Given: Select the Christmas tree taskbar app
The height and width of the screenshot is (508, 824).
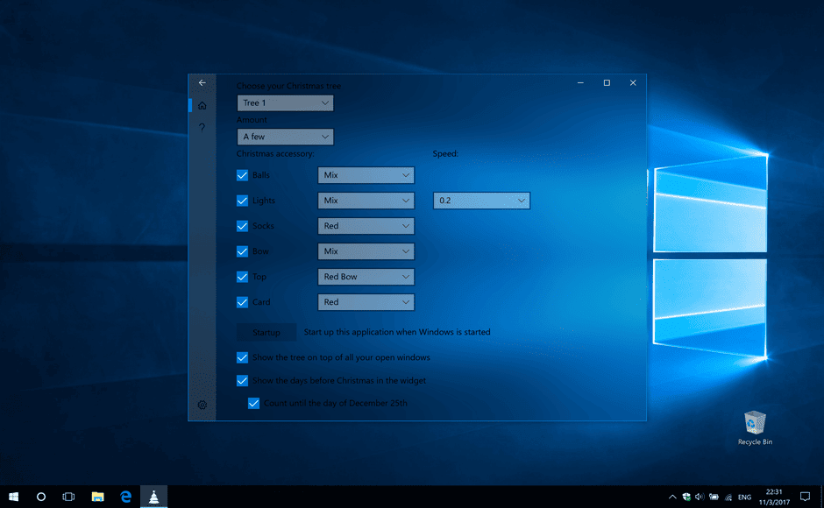Looking at the screenshot, I should tap(154, 497).
